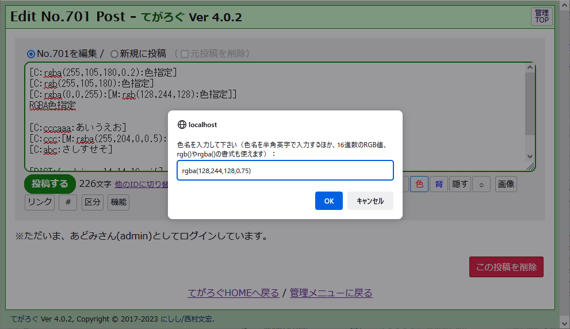Click the page scrollbar down arrow
The height and width of the screenshot is (329, 570).
click(x=565, y=323)
